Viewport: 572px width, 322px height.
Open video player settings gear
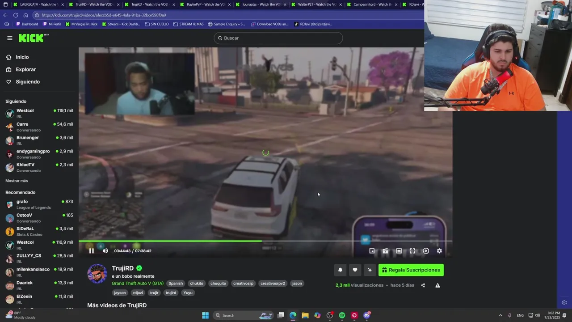click(439, 251)
